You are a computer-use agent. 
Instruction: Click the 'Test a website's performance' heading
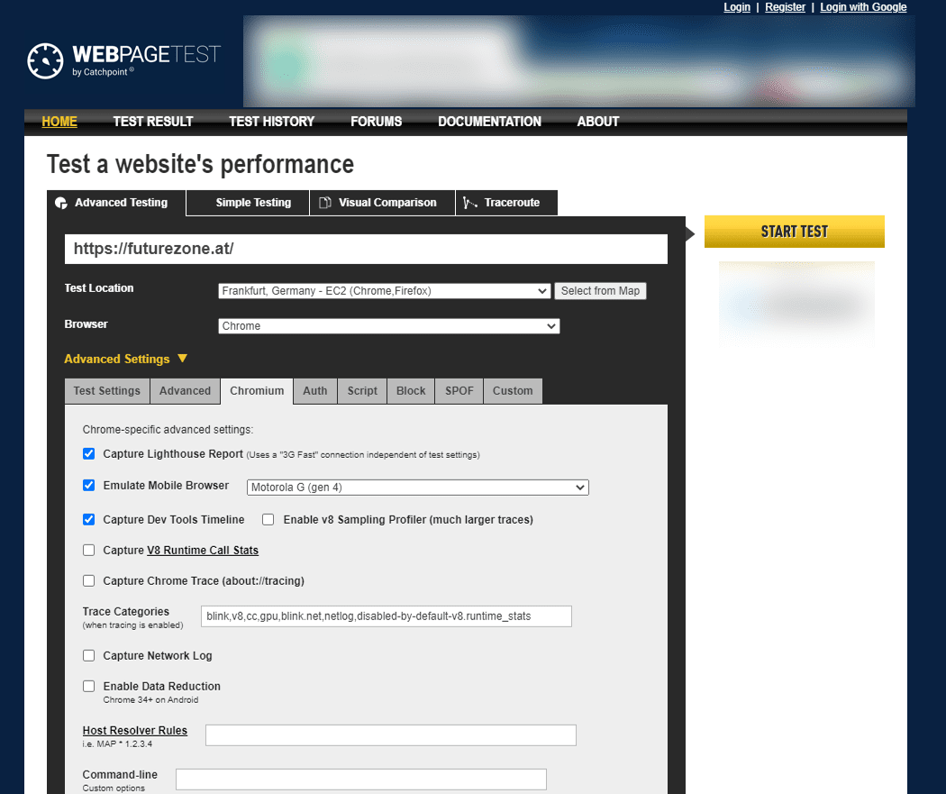click(200, 164)
